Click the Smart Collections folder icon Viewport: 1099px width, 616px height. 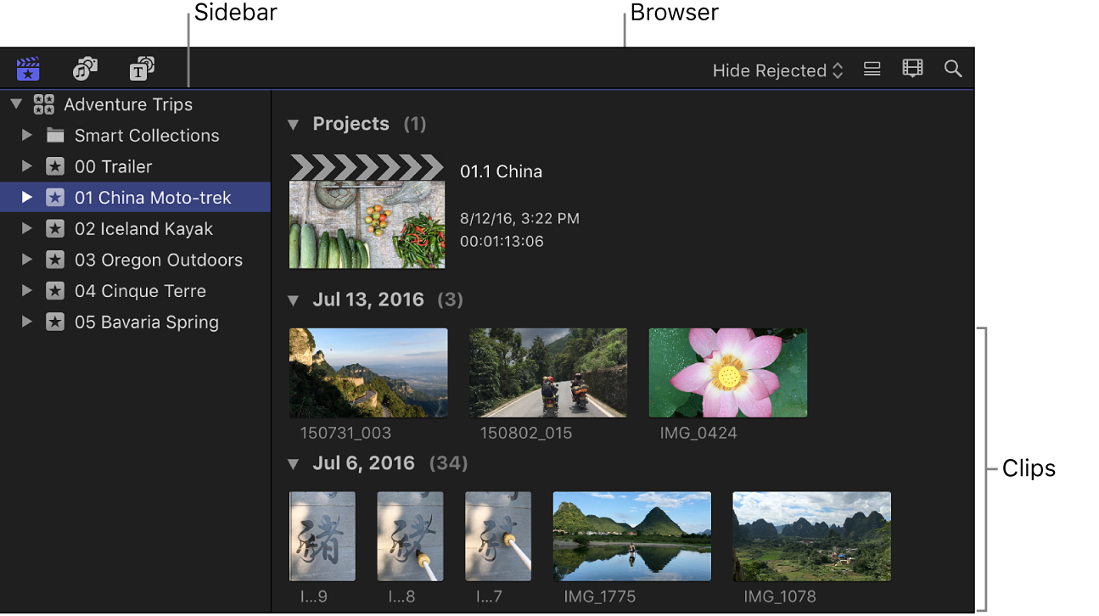(55, 135)
